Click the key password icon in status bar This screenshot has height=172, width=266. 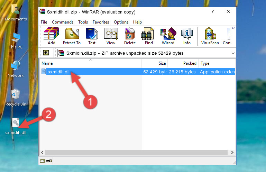pyautogui.click(x=49, y=161)
